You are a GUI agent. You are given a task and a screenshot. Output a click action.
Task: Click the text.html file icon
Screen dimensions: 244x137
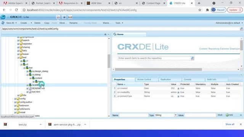coord(30,92)
